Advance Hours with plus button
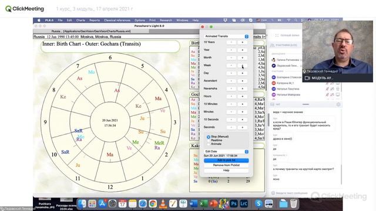Viewport: 376px width, 211px height. coord(243,96)
